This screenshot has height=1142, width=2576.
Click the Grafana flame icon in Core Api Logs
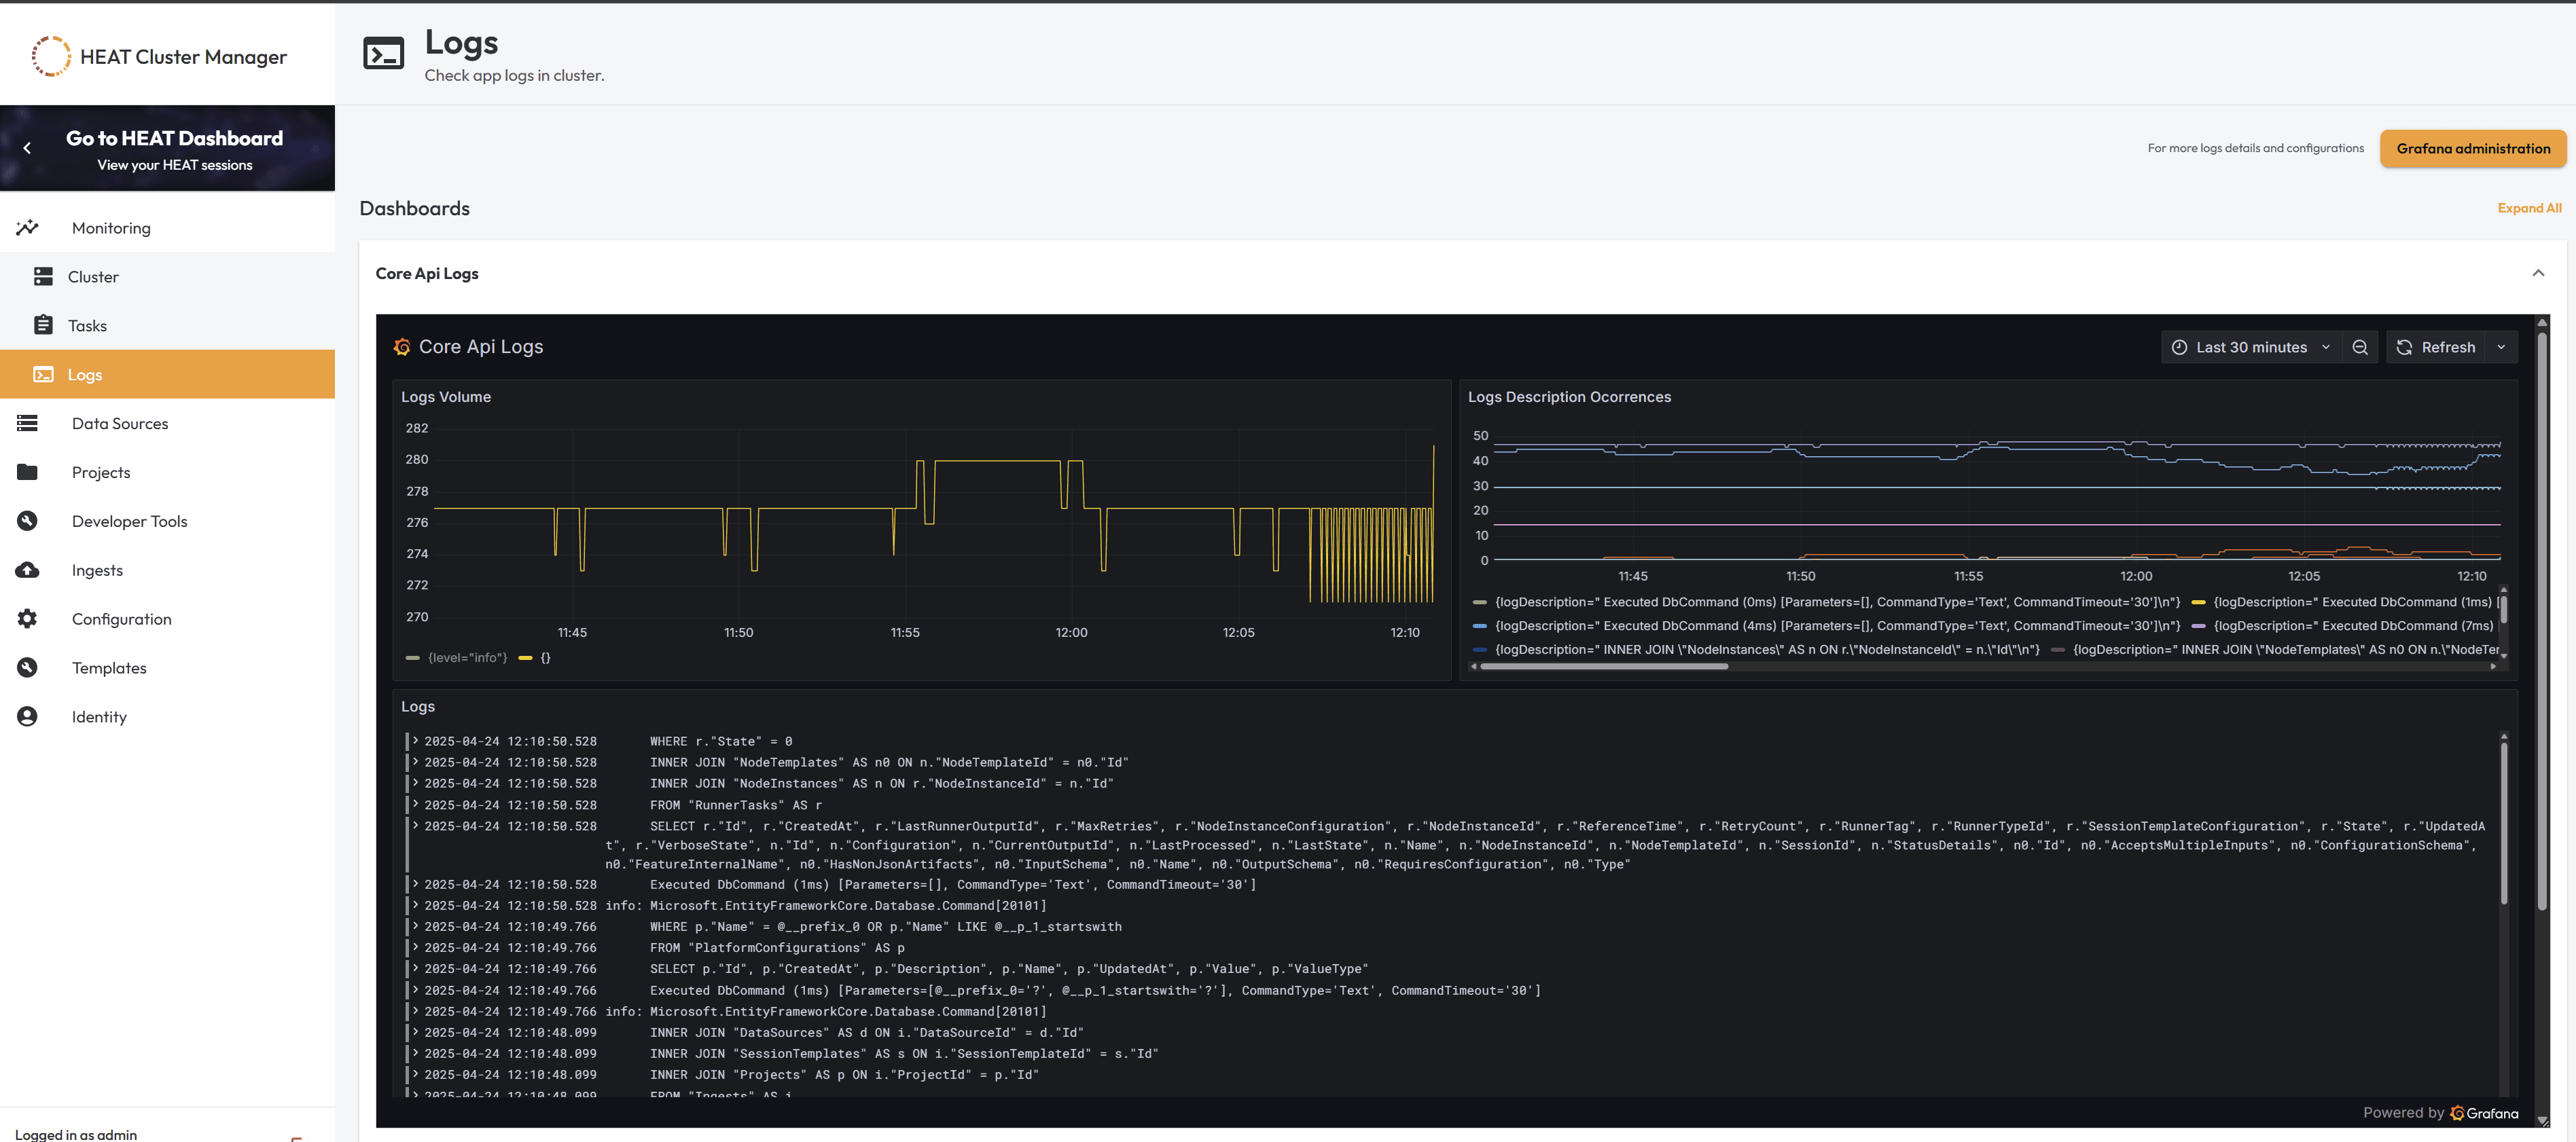[x=402, y=347]
